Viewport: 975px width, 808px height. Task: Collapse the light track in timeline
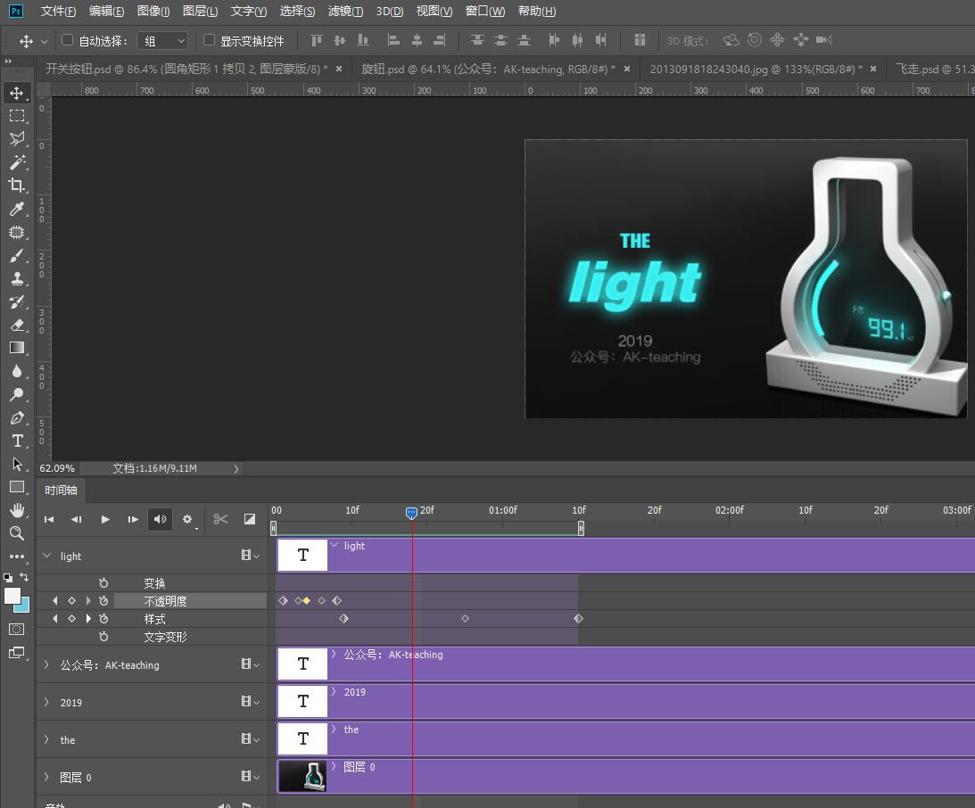tap(46, 556)
